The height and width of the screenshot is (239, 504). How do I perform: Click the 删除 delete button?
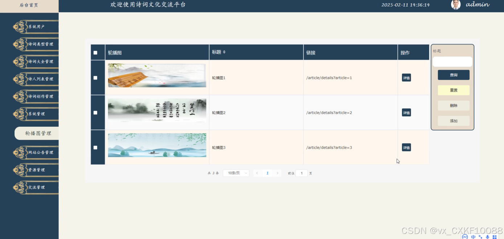coord(454,105)
